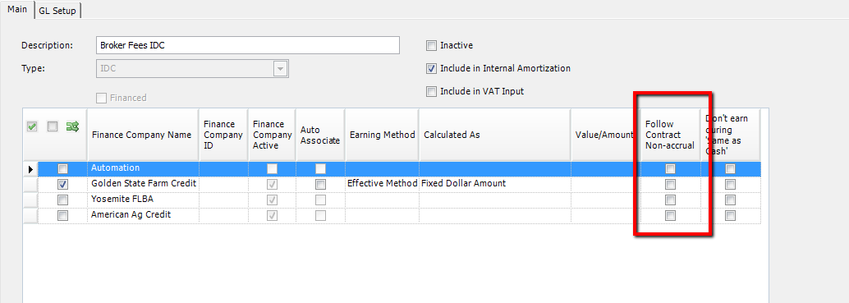This screenshot has height=303, width=849.
Task: Click the green check-all icon in grid header
Action: click(32, 126)
